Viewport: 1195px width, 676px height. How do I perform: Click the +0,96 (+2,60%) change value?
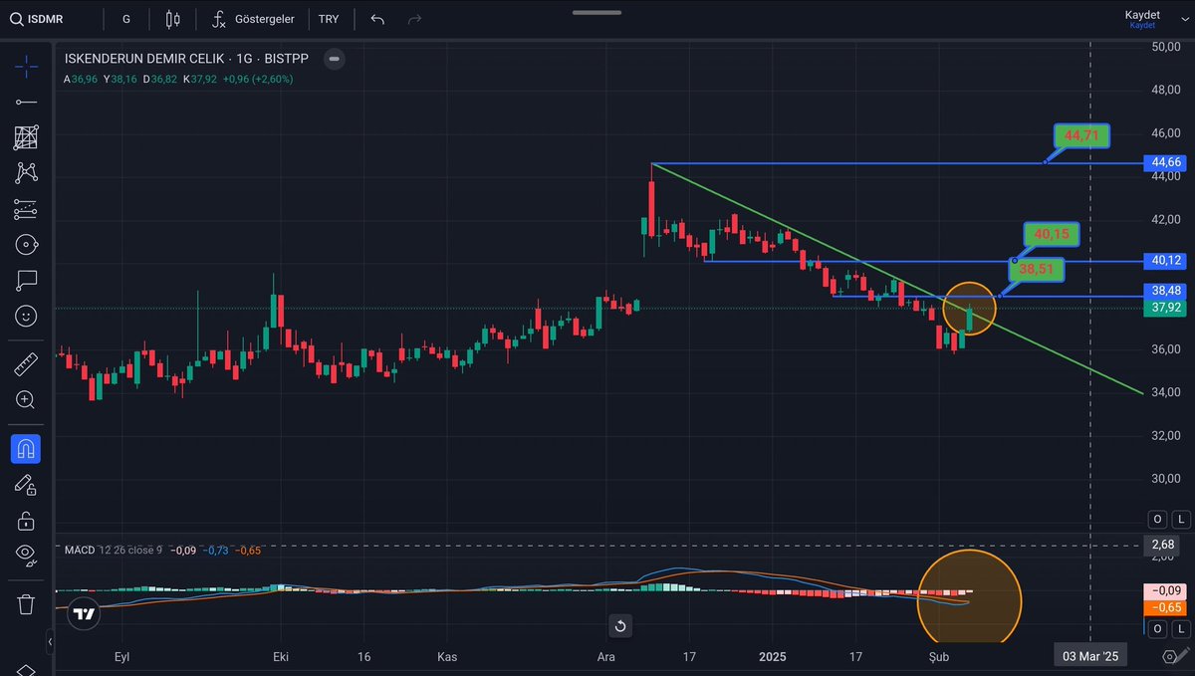click(x=258, y=78)
